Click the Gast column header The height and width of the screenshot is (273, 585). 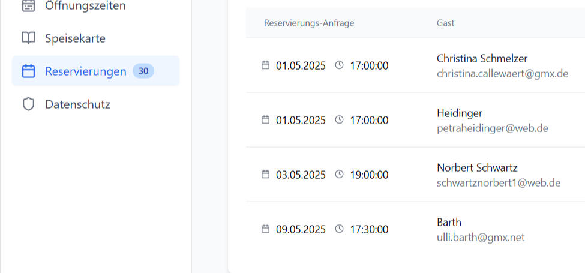[445, 23]
